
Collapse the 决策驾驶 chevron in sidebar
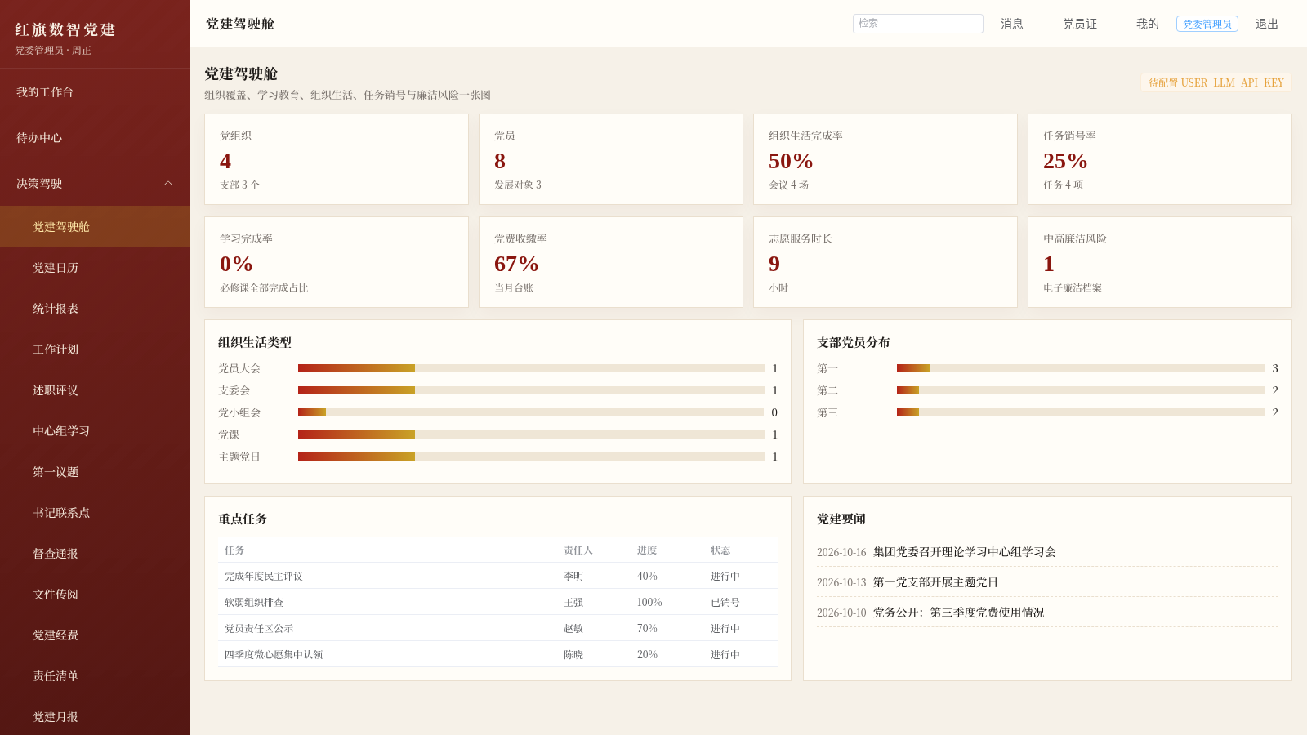click(168, 183)
